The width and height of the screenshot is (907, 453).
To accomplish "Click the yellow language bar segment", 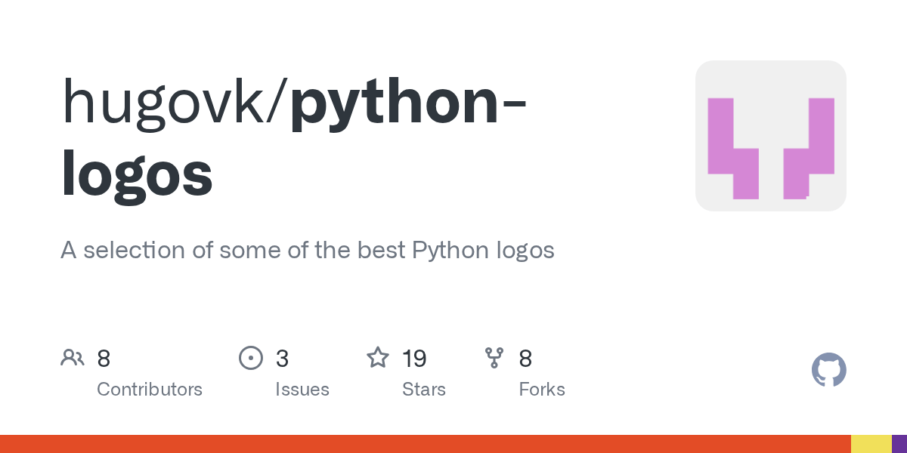I will point(871,444).
